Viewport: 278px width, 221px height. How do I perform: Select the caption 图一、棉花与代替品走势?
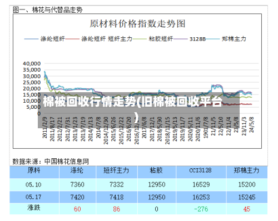tap(48, 10)
